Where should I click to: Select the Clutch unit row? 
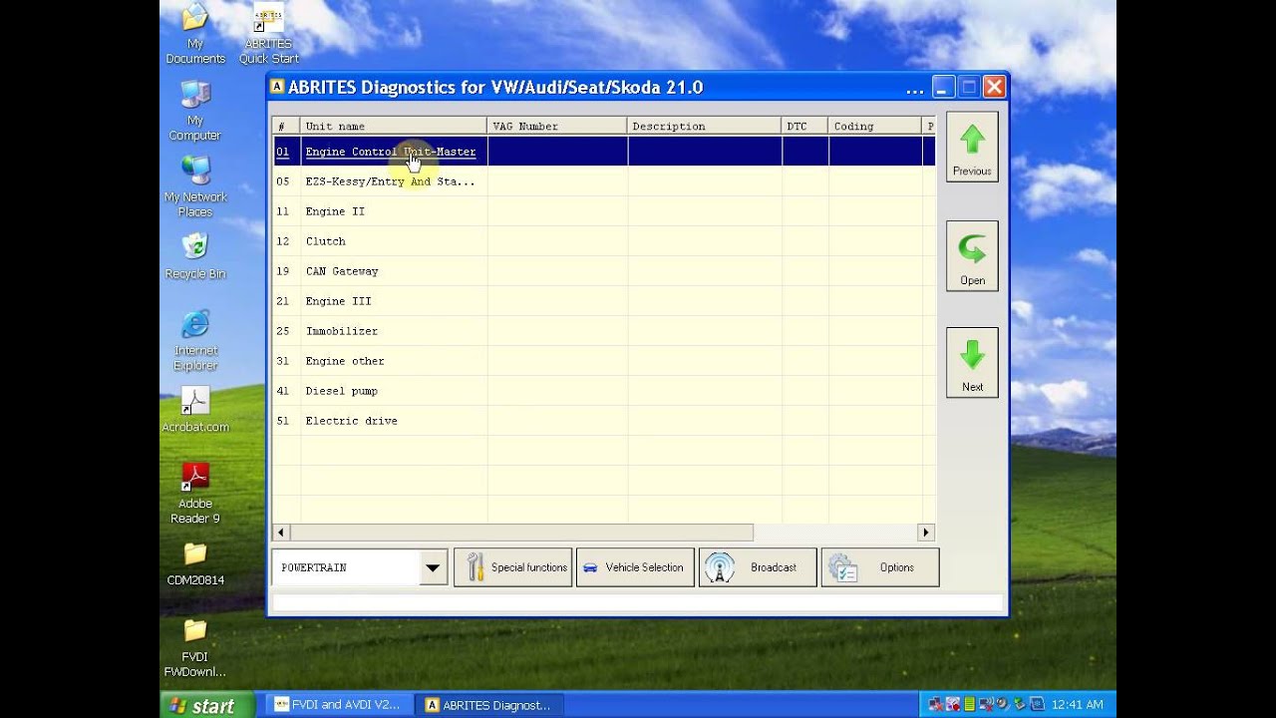tap(603, 241)
